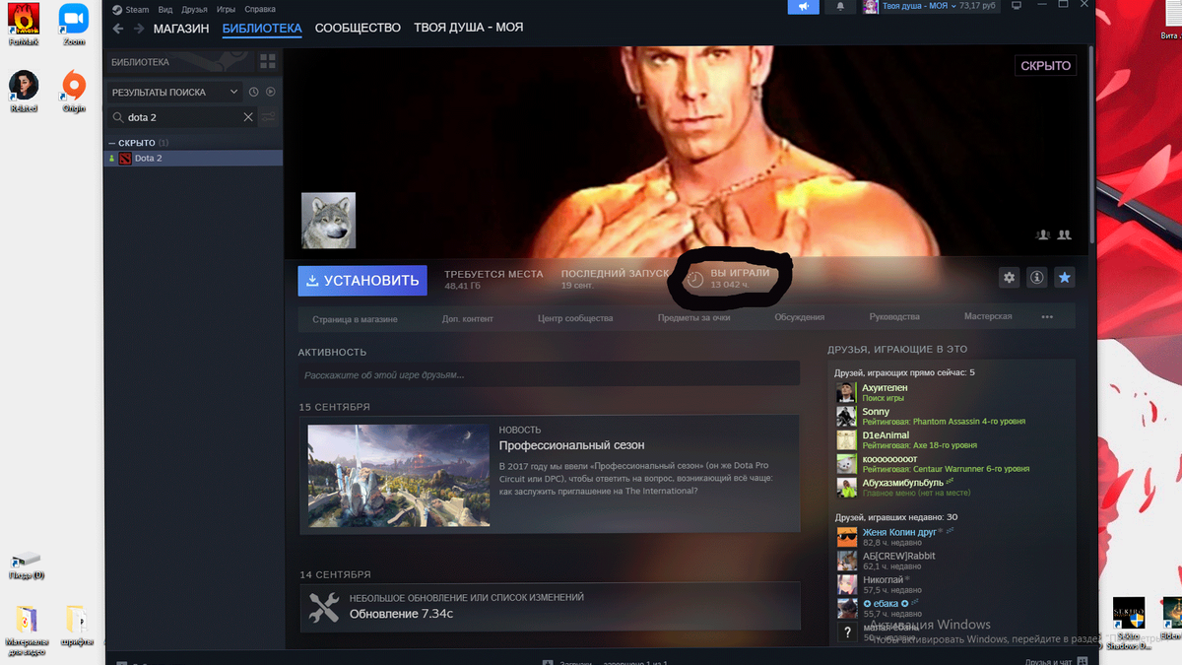This screenshot has width=1182, height=665.
Task: Open advanced filter sliders icon
Action: point(269,117)
